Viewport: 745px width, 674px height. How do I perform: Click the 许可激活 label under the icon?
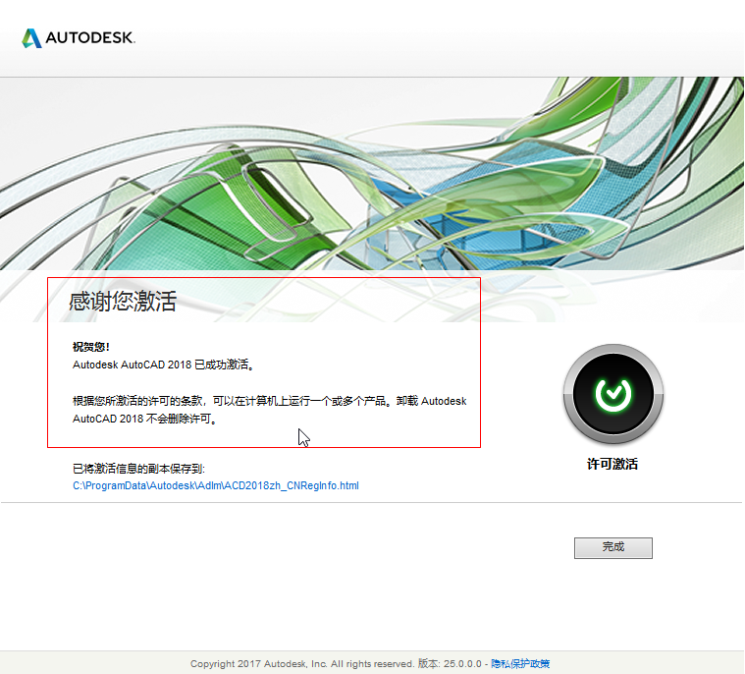pyautogui.click(x=612, y=464)
